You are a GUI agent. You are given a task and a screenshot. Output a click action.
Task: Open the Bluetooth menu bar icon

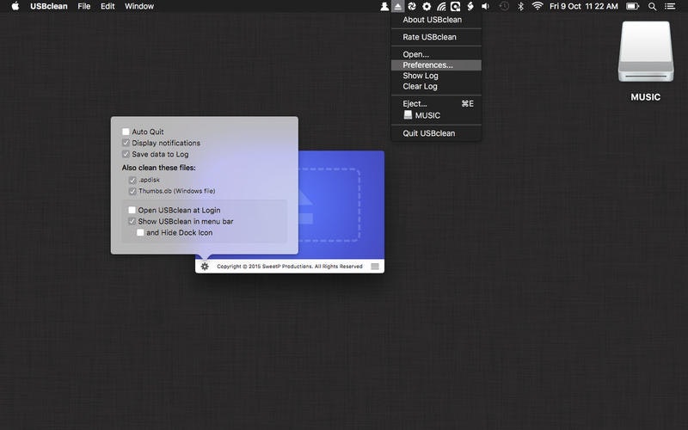pyautogui.click(x=520, y=6)
